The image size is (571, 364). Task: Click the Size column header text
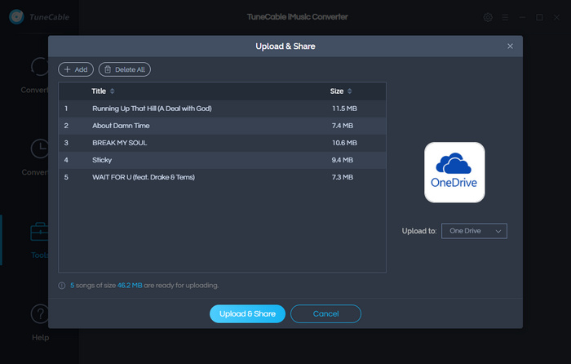click(337, 91)
